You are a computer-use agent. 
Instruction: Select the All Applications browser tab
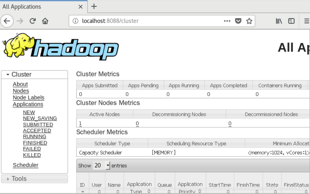pos(43,6)
